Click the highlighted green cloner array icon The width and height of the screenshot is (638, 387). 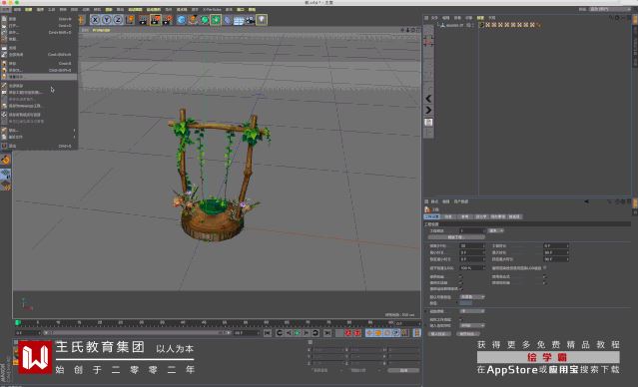216,20
